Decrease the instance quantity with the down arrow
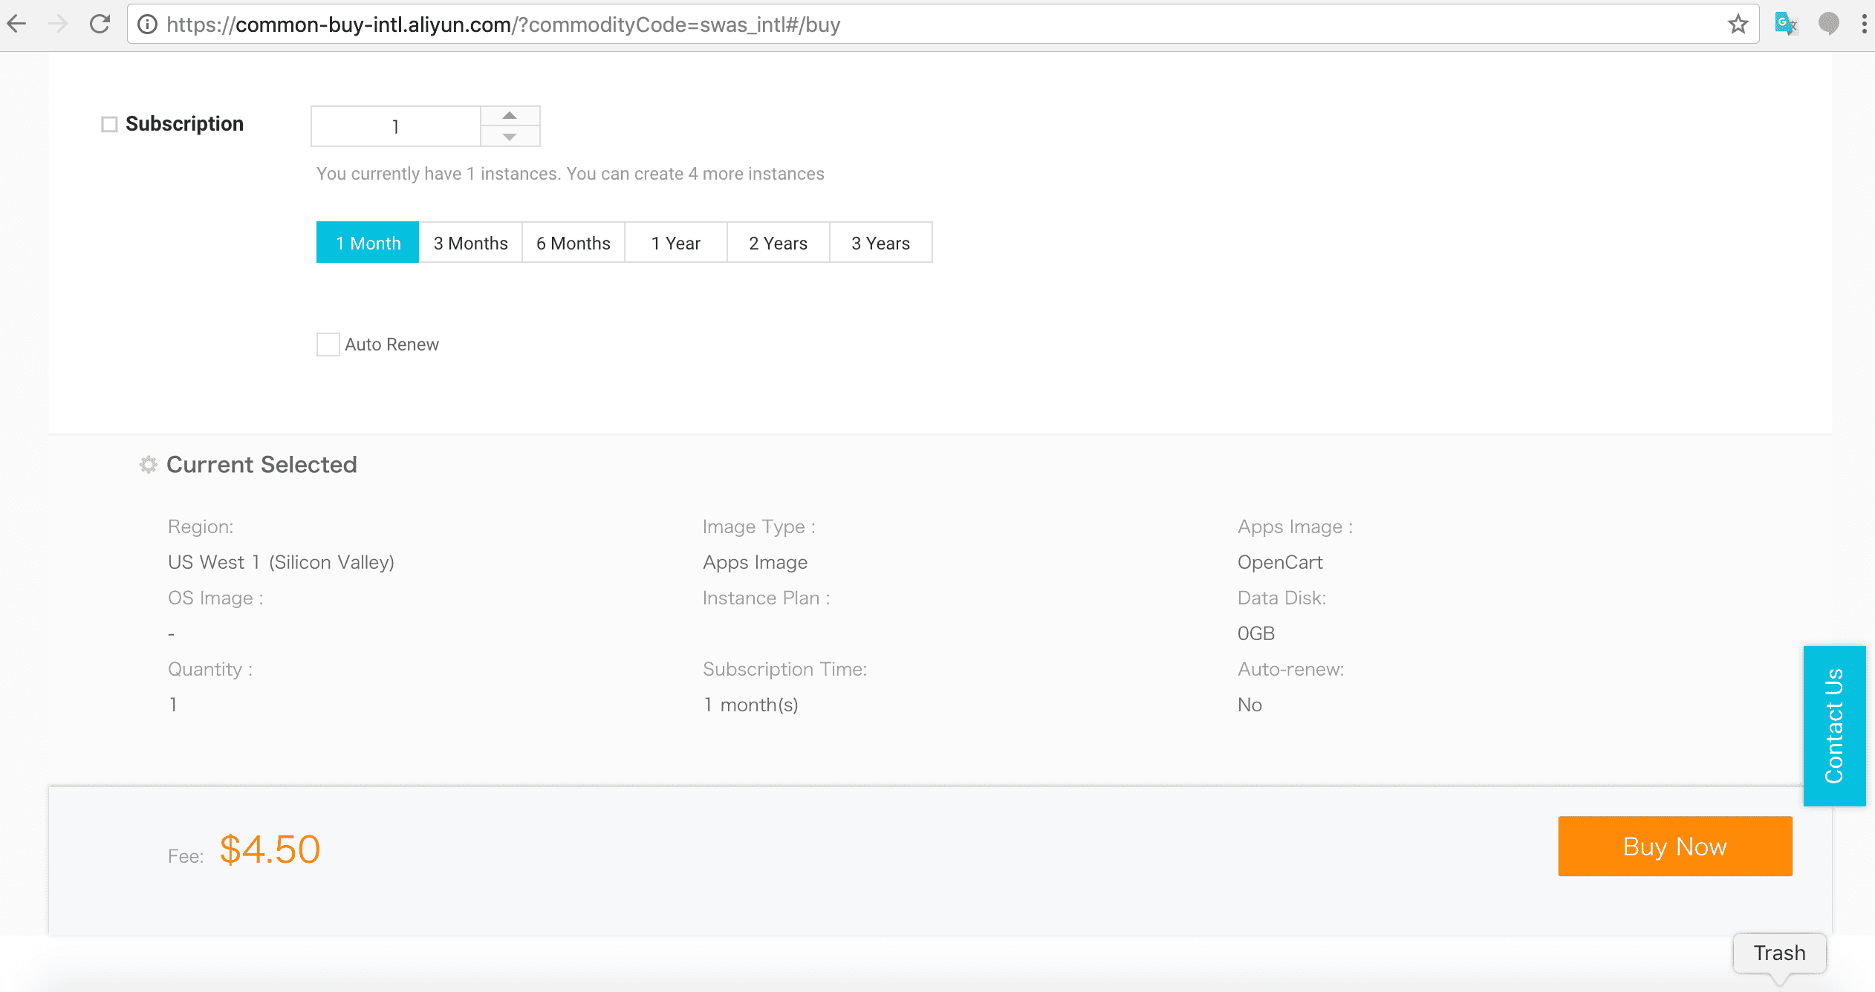 coord(510,137)
